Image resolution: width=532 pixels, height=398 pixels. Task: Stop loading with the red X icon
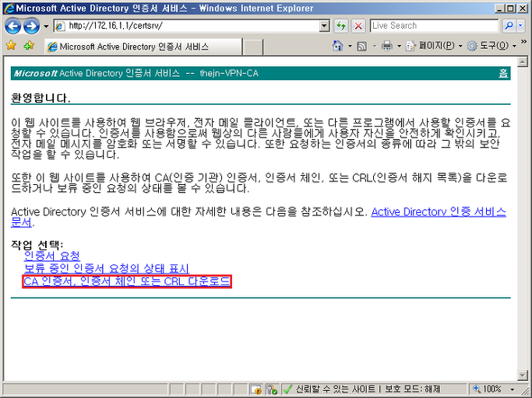tap(358, 26)
